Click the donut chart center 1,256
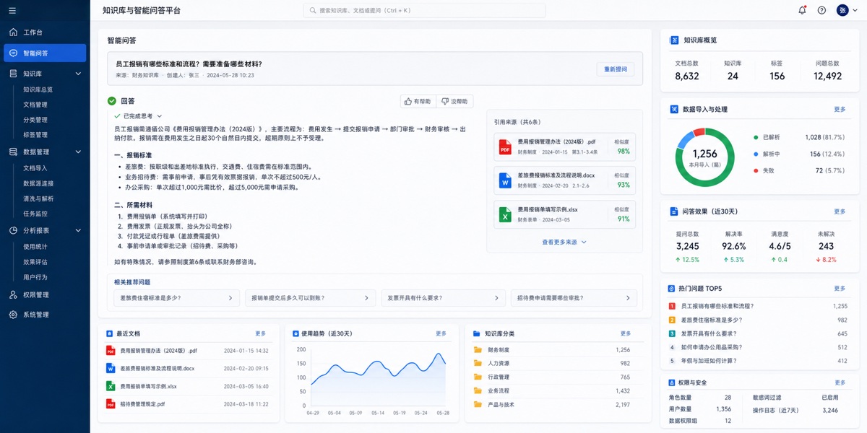Image resolution: width=867 pixels, height=433 pixels. coord(704,154)
